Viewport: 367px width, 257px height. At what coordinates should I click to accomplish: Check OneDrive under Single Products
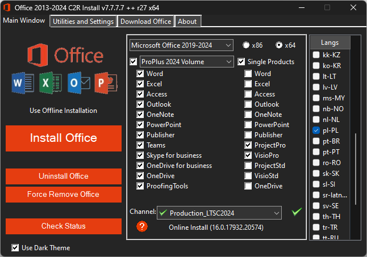[x=248, y=186]
